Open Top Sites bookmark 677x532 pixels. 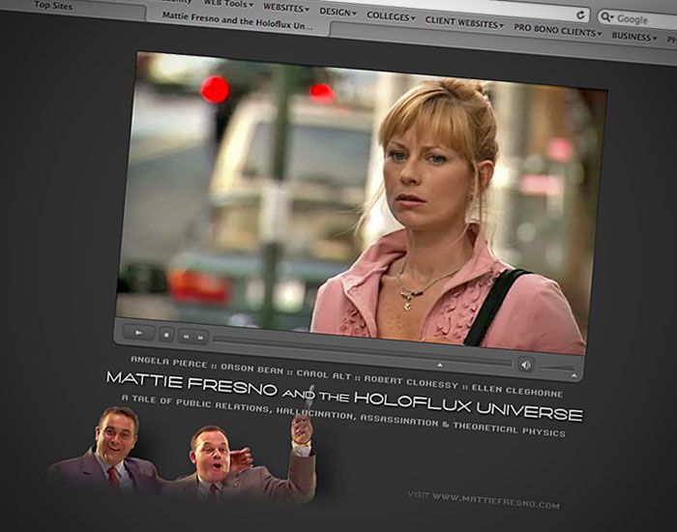click(x=53, y=6)
